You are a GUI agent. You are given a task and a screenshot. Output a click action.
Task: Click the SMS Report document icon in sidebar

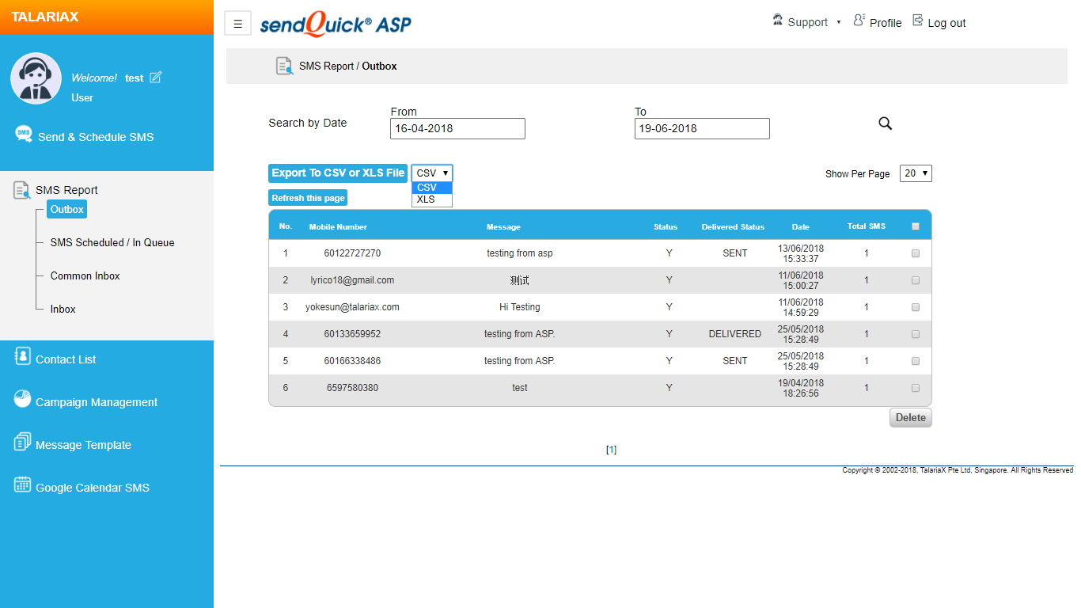[21, 190]
